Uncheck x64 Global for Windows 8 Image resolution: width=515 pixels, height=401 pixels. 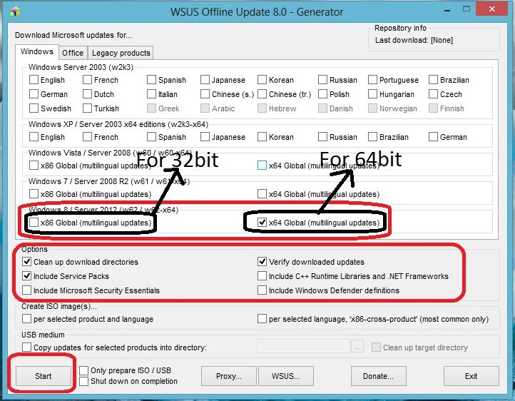(x=262, y=223)
